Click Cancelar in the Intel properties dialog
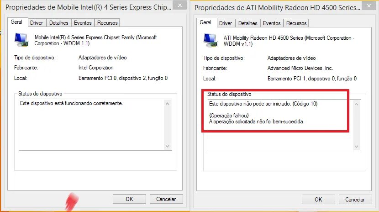This screenshot has height=212, width=379. pyautogui.click(x=166, y=199)
